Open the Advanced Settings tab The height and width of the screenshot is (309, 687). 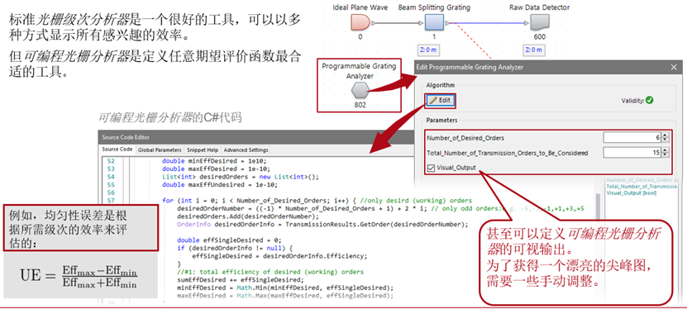[246, 150]
